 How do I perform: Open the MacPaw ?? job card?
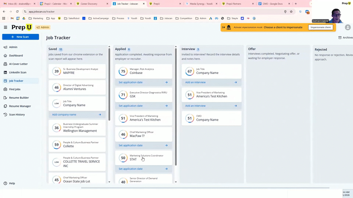click(x=144, y=134)
